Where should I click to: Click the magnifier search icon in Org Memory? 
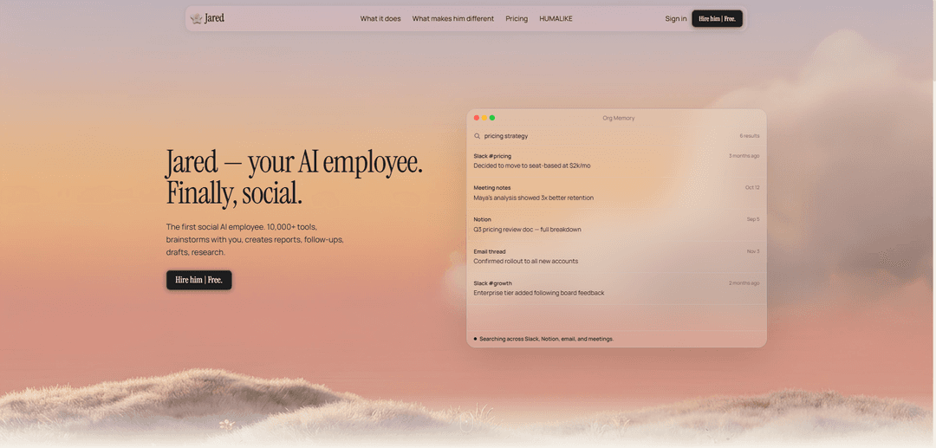[477, 136]
